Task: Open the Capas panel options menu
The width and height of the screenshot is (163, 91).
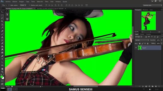Action: click(162, 34)
